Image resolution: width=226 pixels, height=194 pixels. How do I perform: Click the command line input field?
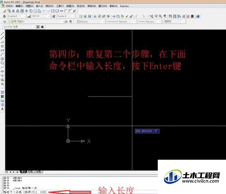point(80,192)
